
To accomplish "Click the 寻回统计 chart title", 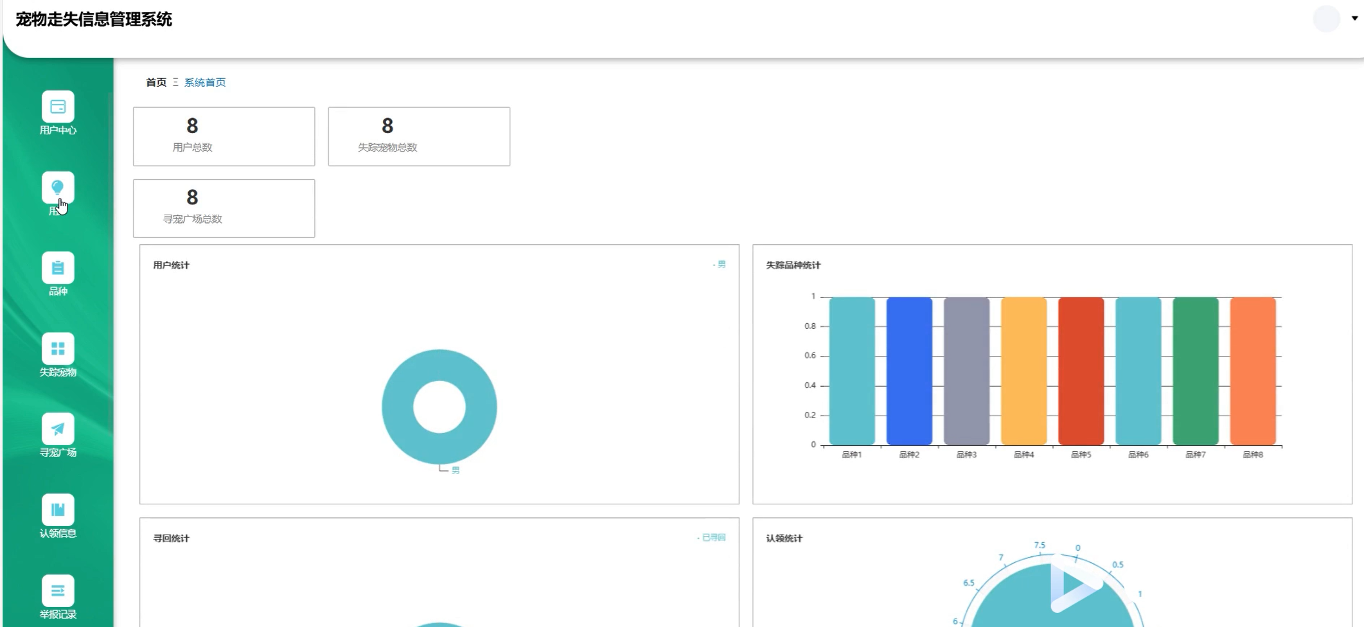I will pyautogui.click(x=171, y=538).
